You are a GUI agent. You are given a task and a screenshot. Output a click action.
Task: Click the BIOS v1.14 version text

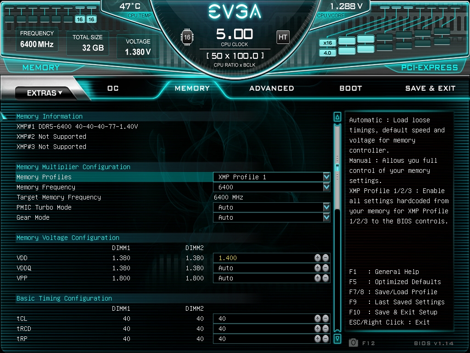coord(434,343)
